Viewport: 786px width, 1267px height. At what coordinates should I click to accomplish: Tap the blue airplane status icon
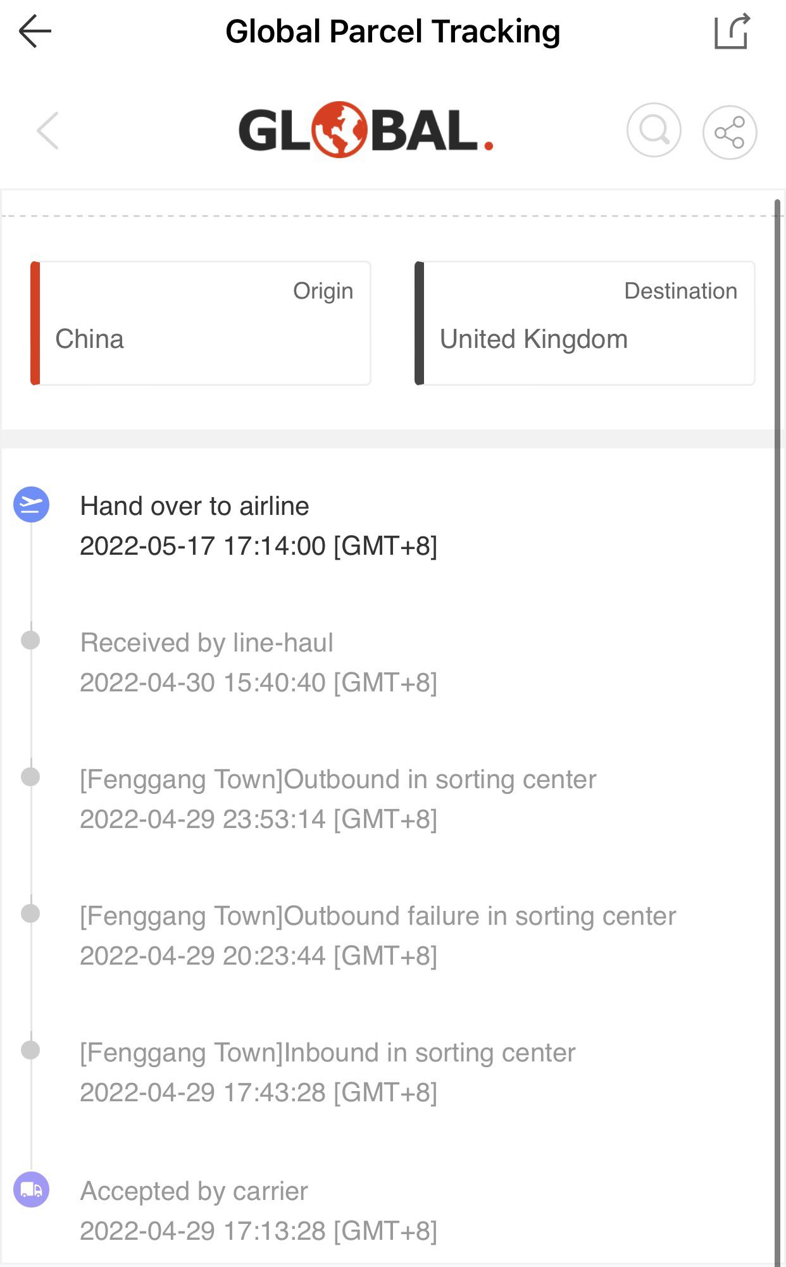[32, 505]
